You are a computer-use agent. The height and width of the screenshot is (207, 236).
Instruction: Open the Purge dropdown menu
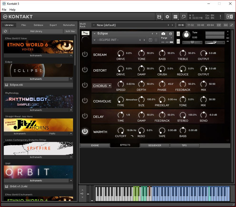pos(167,38)
